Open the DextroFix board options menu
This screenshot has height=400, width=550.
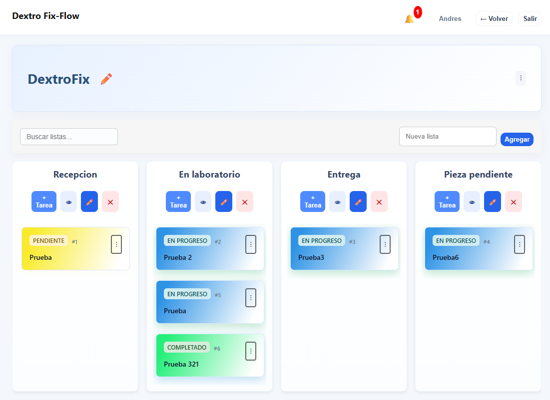coord(521,78)
